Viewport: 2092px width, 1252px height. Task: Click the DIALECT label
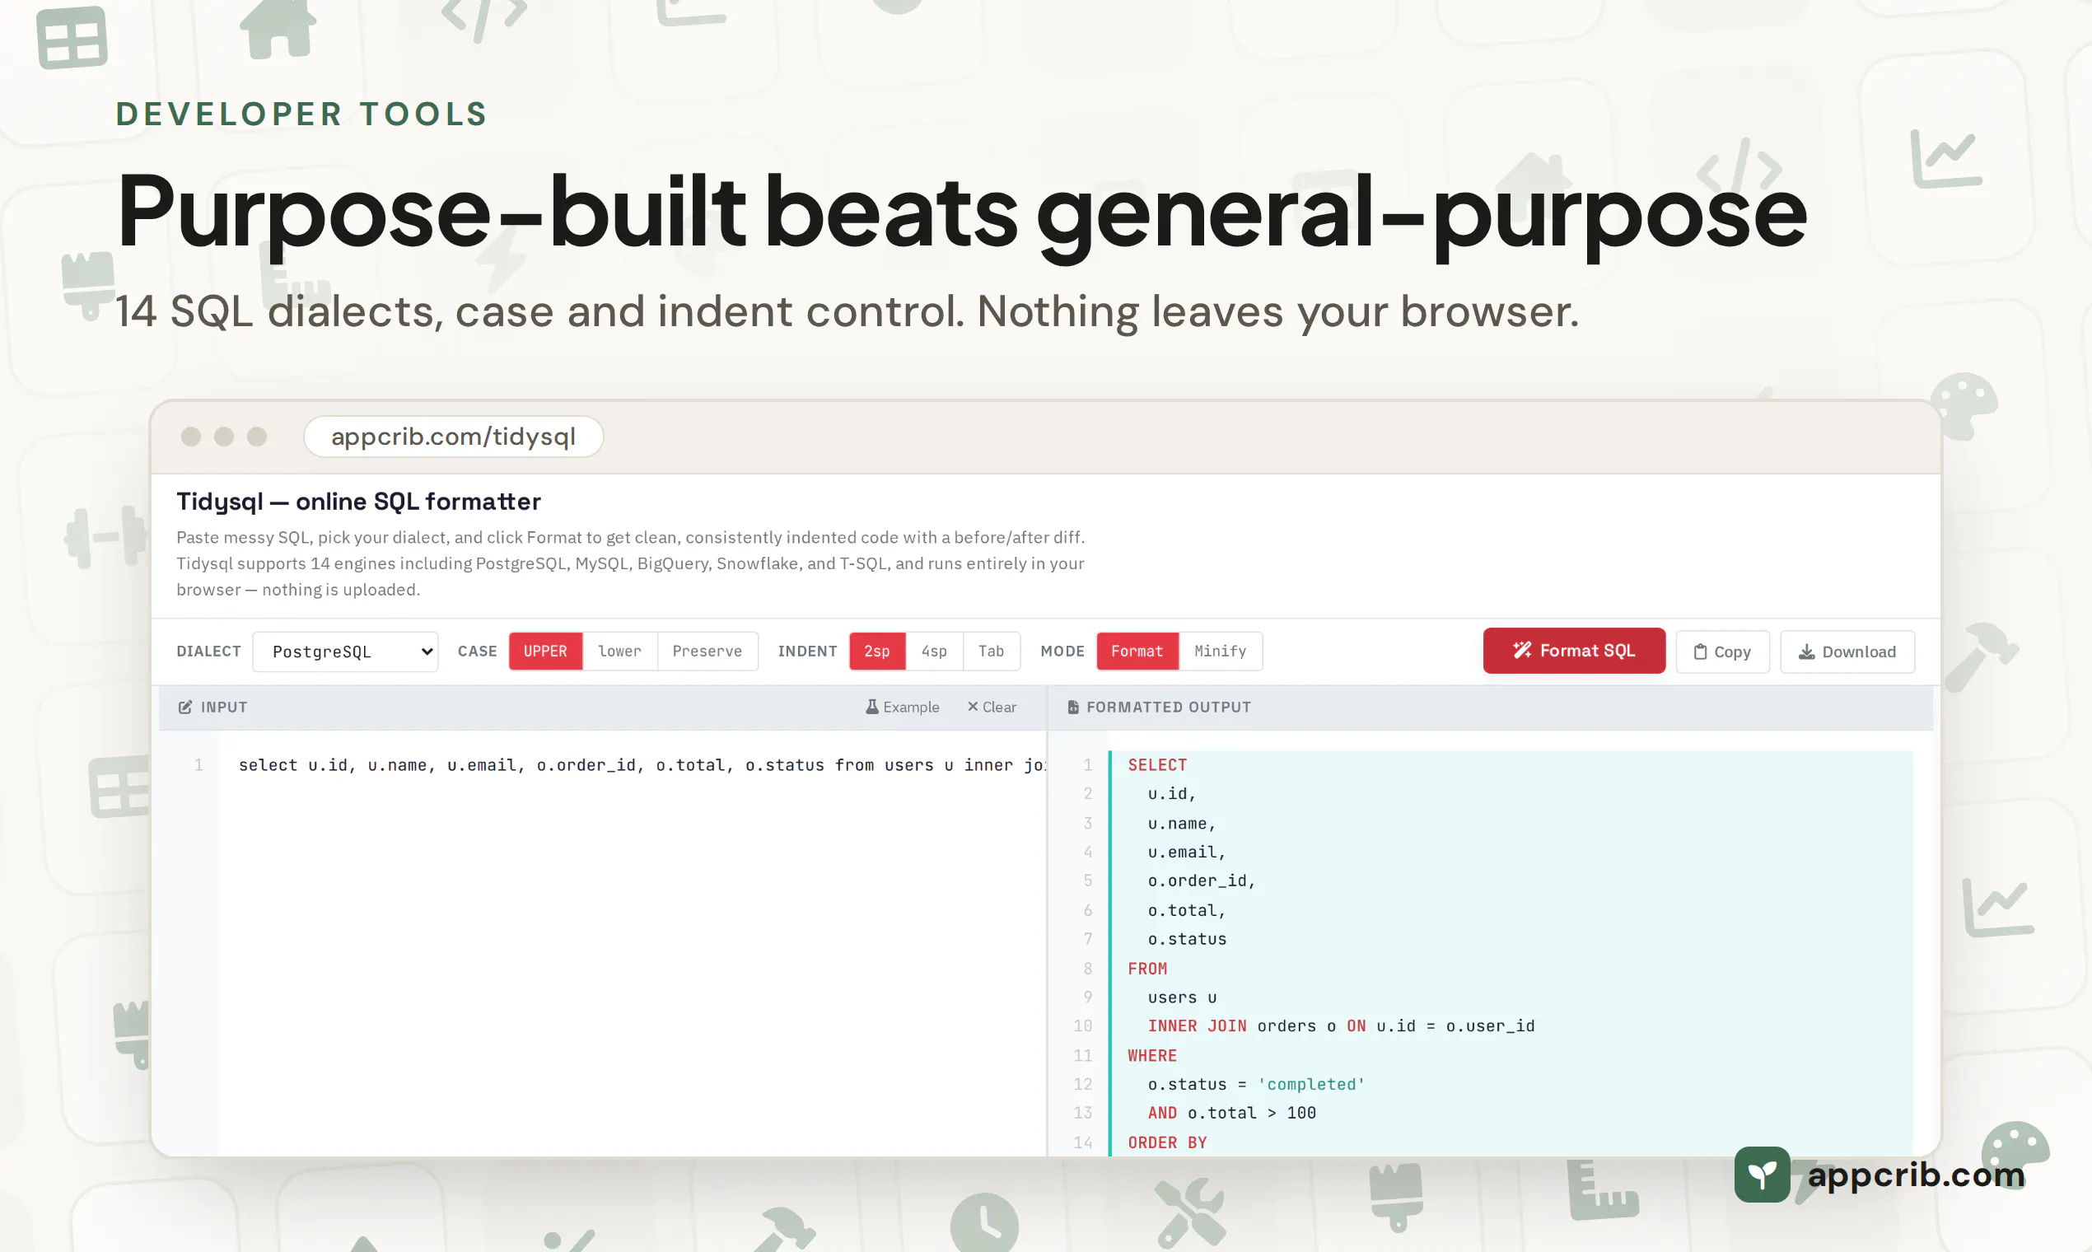click(209, 652)
